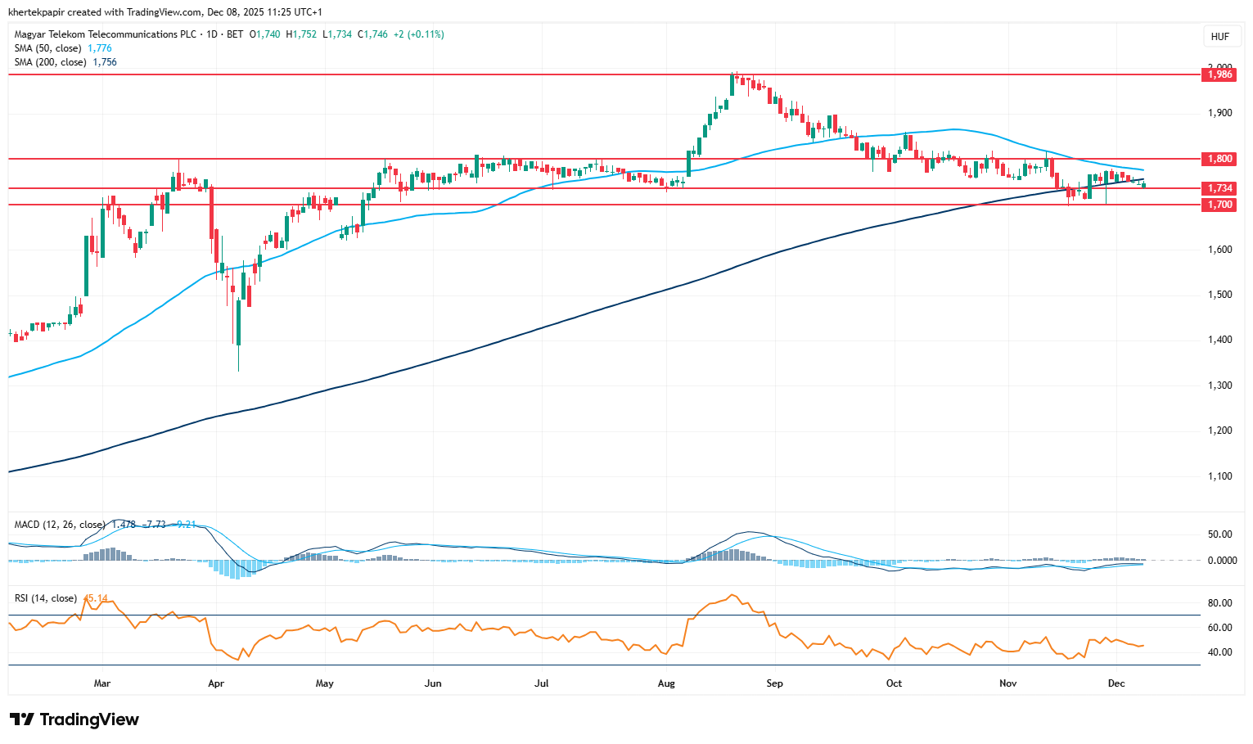The height and width of the screenshot is (744, 1253).
Task: Click the Dec label on time axis
Action: pyautogui.click(x=1115, y=683)
